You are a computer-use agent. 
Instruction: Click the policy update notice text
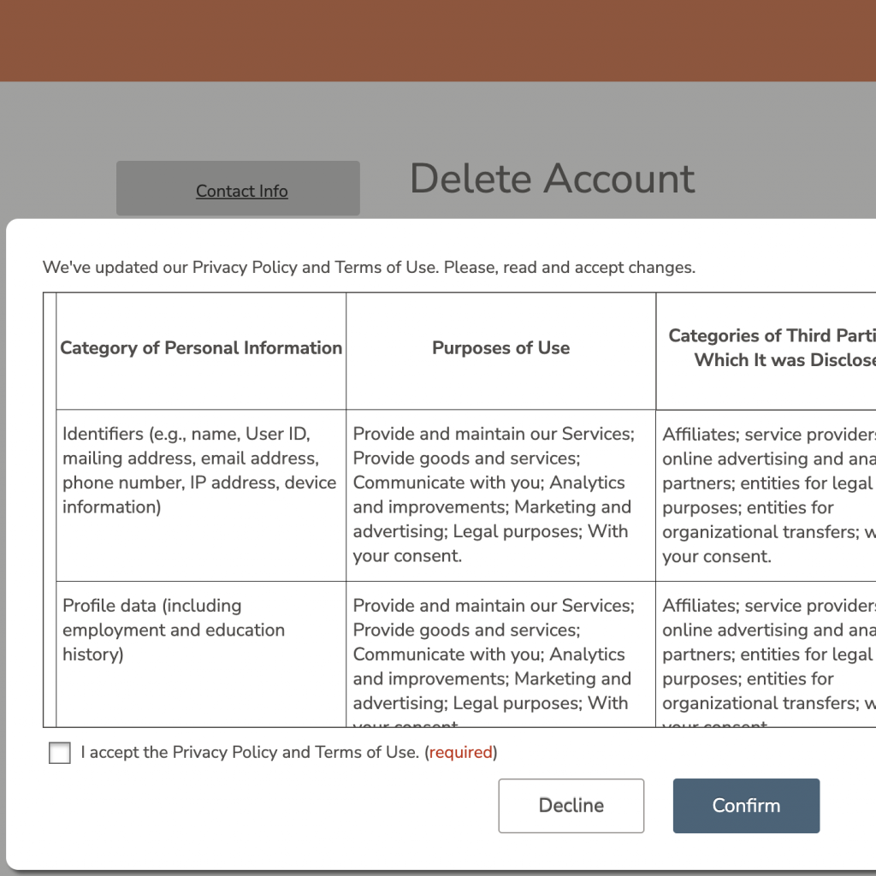(369, 268)
